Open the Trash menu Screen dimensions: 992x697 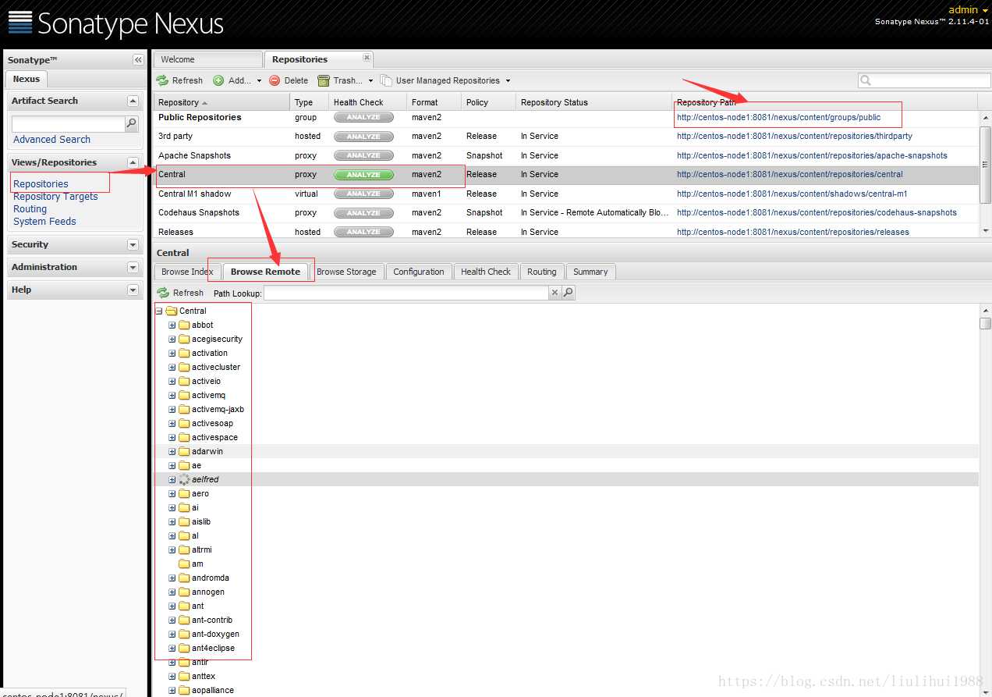point(345,80)
